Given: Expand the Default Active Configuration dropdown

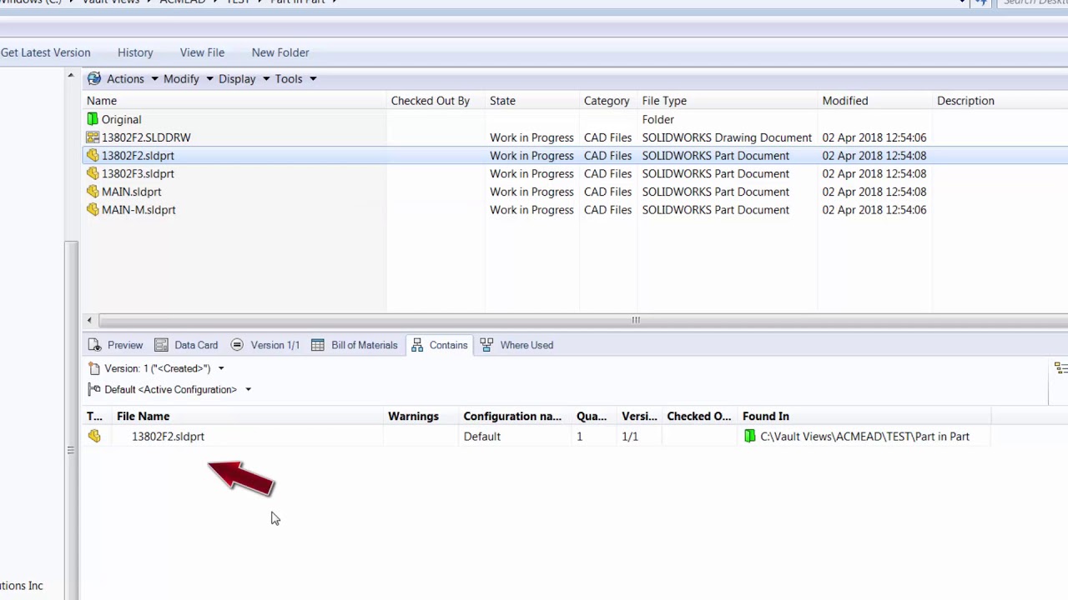Looking at the screenshot, I should [x=248, y=389].
